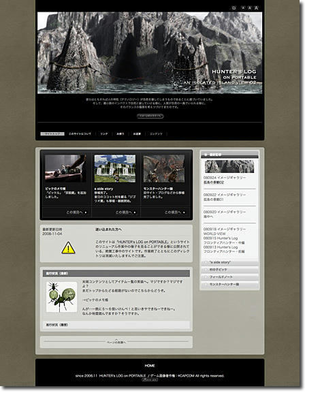Click the G icon left of the A icons
The width and height of the screenshot is (320, 393).
pyautogui.click(x=234, y=7)
